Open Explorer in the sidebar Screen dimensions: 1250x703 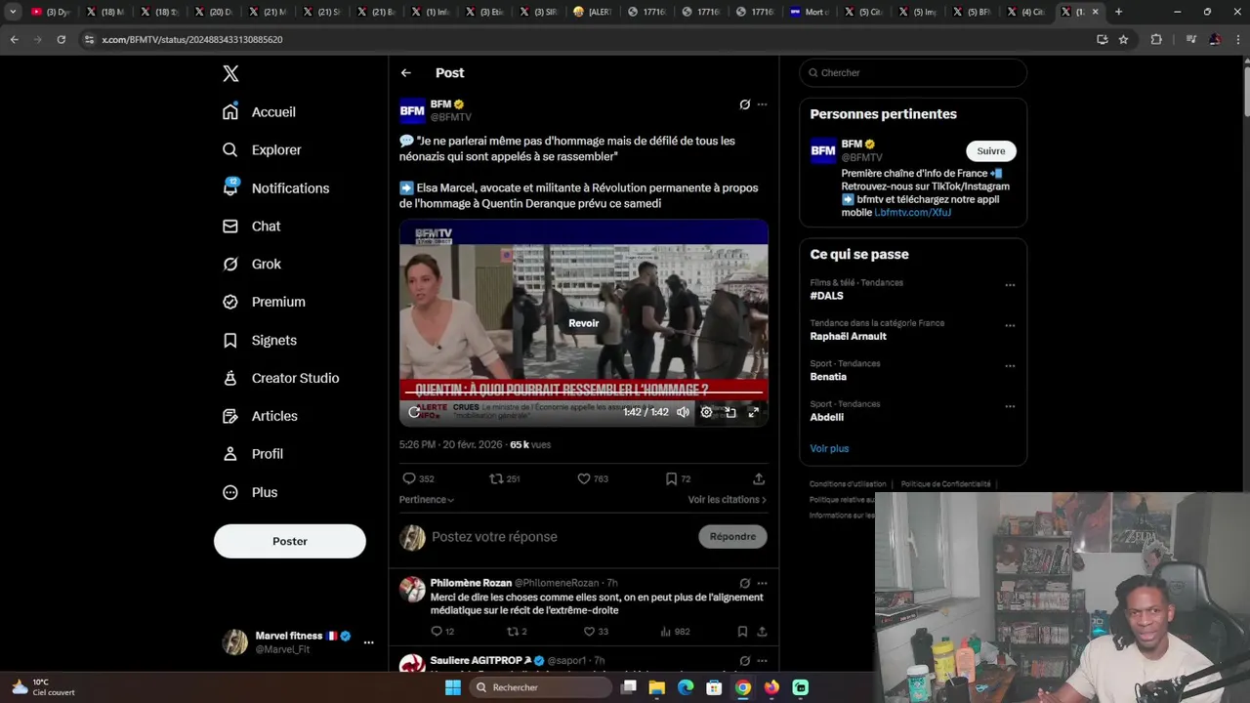(262, 149)
